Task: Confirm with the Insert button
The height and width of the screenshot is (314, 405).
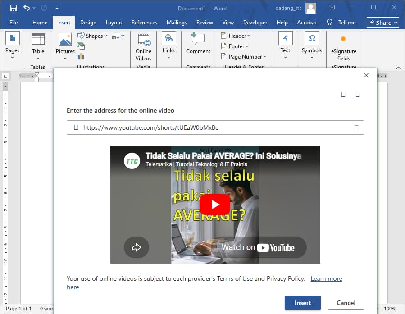Action: (x=302, y=303)
